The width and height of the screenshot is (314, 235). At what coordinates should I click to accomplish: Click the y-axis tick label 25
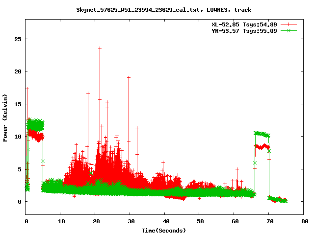tap(18, 39)
